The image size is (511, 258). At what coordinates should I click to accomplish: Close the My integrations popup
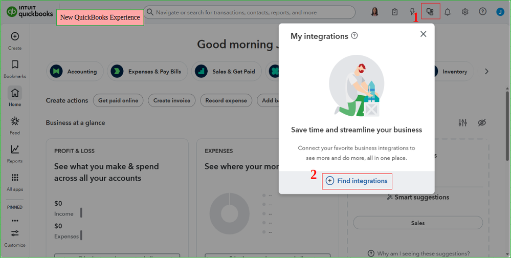tap(424, 34)
